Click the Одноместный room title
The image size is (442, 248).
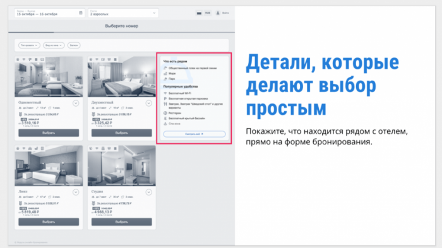pyautogui.click(x=30, y=102)
